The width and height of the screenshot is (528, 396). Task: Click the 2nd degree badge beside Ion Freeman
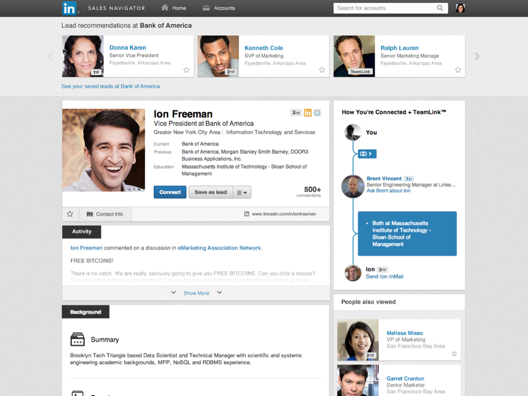[296, 113]
